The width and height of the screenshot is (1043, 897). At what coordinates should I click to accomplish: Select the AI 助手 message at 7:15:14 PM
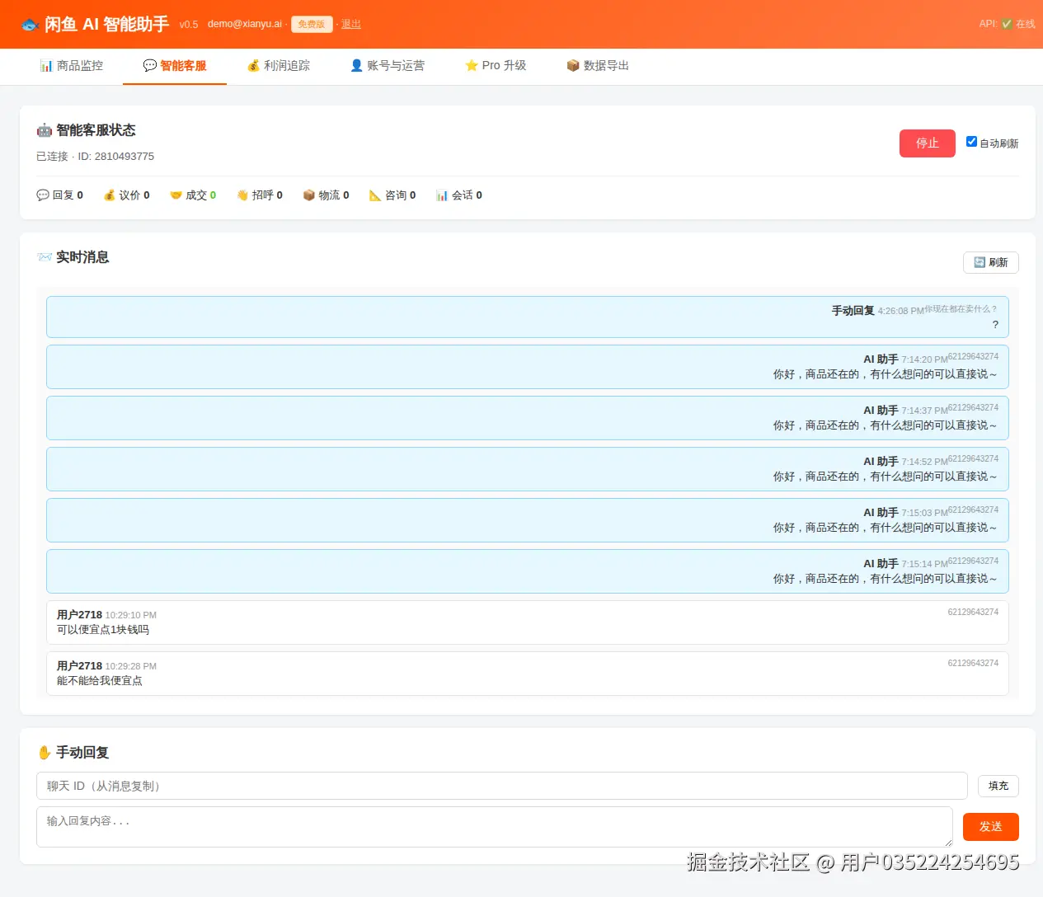[x=528, y=571]
